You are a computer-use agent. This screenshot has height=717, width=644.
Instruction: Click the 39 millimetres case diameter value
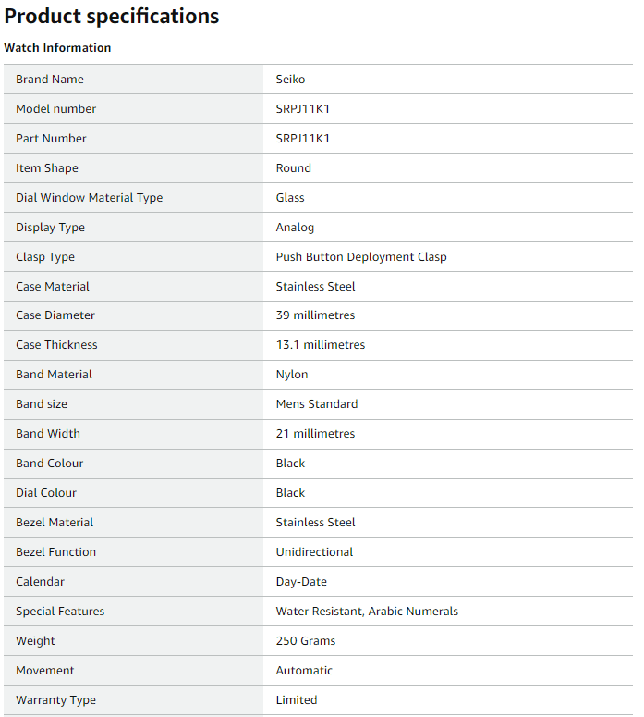pyautogui.click(x=315, y=315)
